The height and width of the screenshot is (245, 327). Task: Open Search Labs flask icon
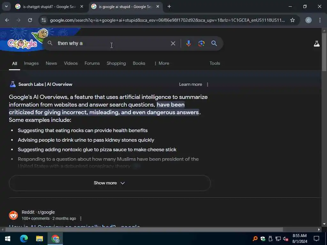316,44
